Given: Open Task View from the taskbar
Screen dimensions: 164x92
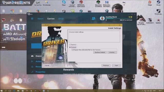Looking at the screenshot, I should [x=10, y=91].
